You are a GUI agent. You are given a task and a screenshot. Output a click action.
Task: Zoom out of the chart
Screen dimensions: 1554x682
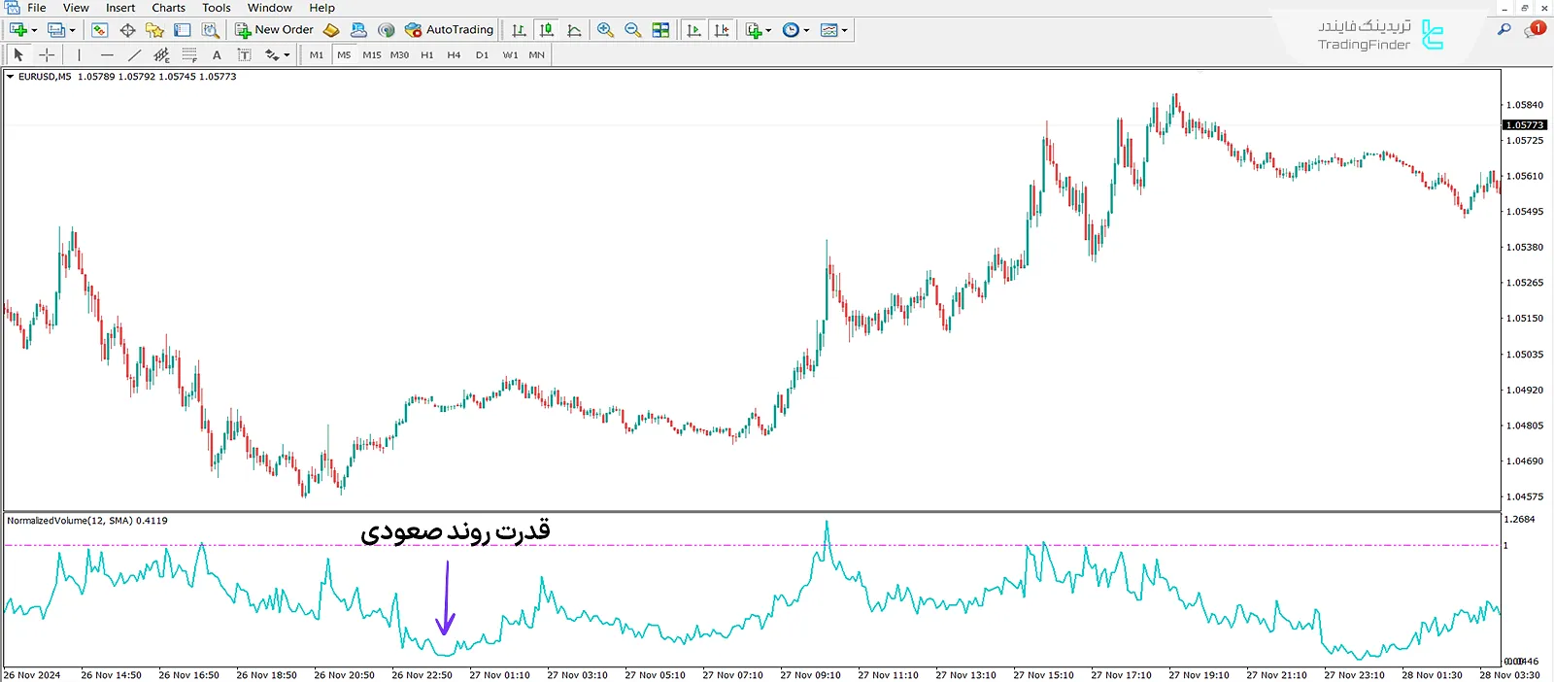(x=632, y=30)
